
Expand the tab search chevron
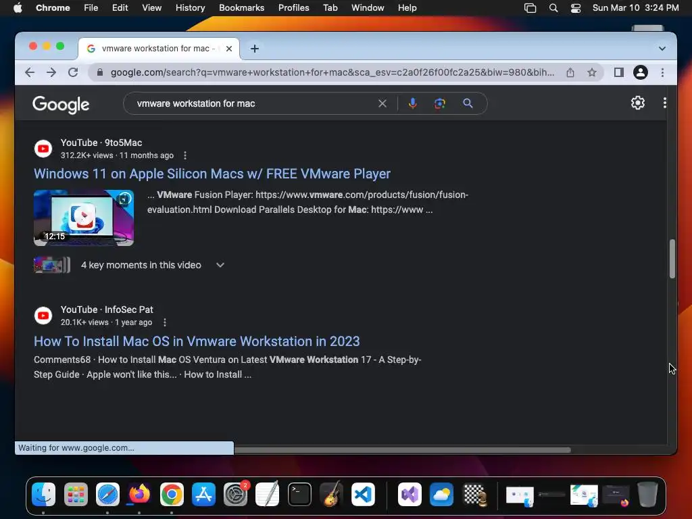point(662,49)
